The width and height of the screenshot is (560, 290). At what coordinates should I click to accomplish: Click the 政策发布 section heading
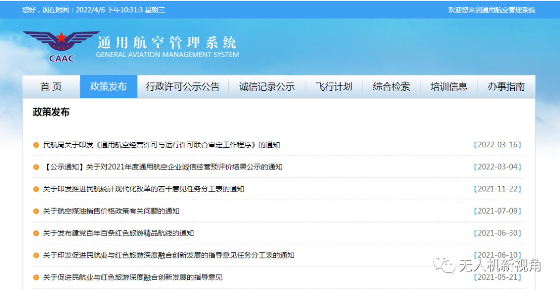51,112
